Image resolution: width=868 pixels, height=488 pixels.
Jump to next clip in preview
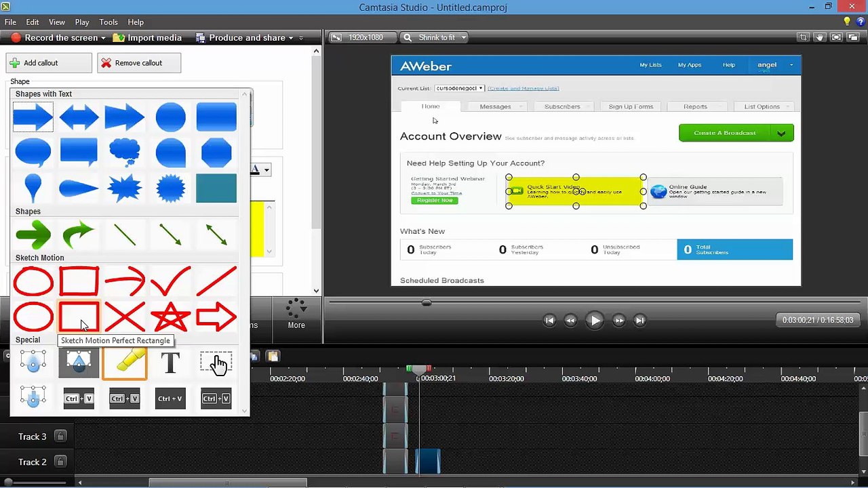[639, 321]
